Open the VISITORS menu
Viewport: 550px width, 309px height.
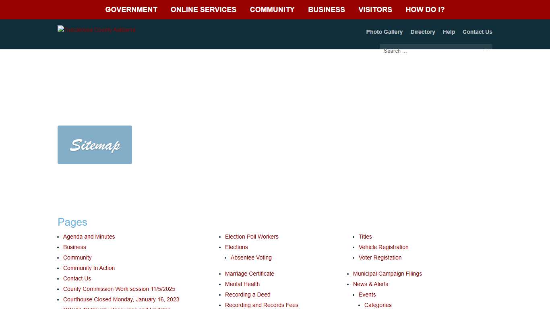(x=375, y=9)
